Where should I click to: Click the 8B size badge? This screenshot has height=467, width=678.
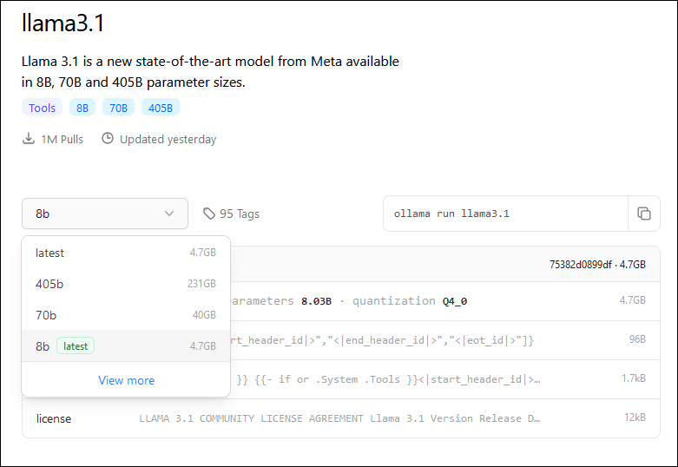coord(82,108)
